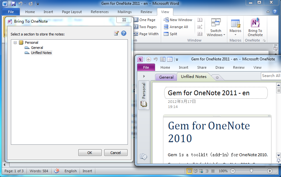Image resolution: width=281 pixels, height=177 pixels.
Task: Select One Page zoom option in Word
Action: [145, 20]
